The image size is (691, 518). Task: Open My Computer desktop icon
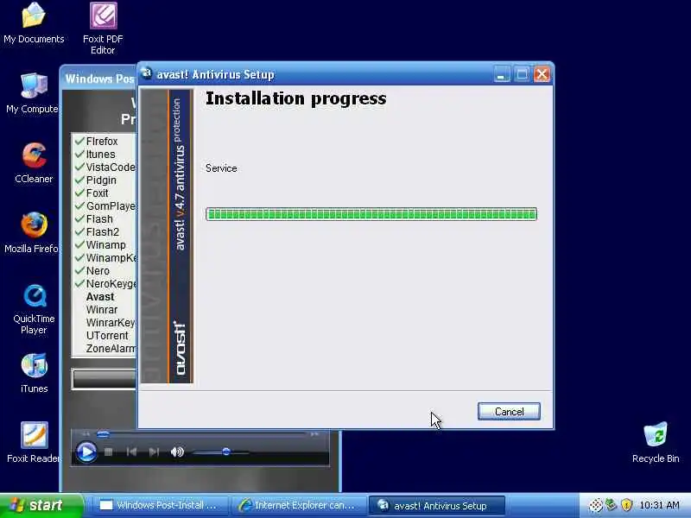pos(33,93)
